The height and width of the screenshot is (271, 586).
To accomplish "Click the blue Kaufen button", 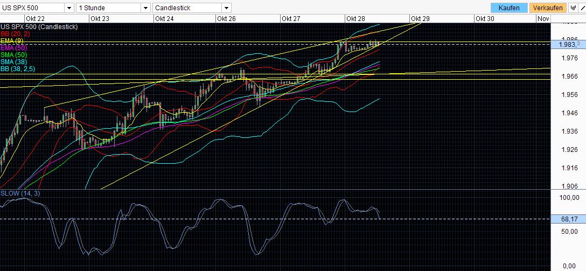I will [x=509, y=8].
